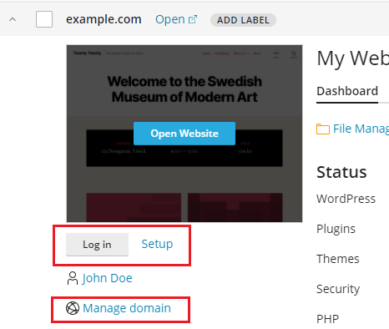This screenshot has height=329, width=389.
Task: Click external link icon beside Open
Action: coord(193,19)
